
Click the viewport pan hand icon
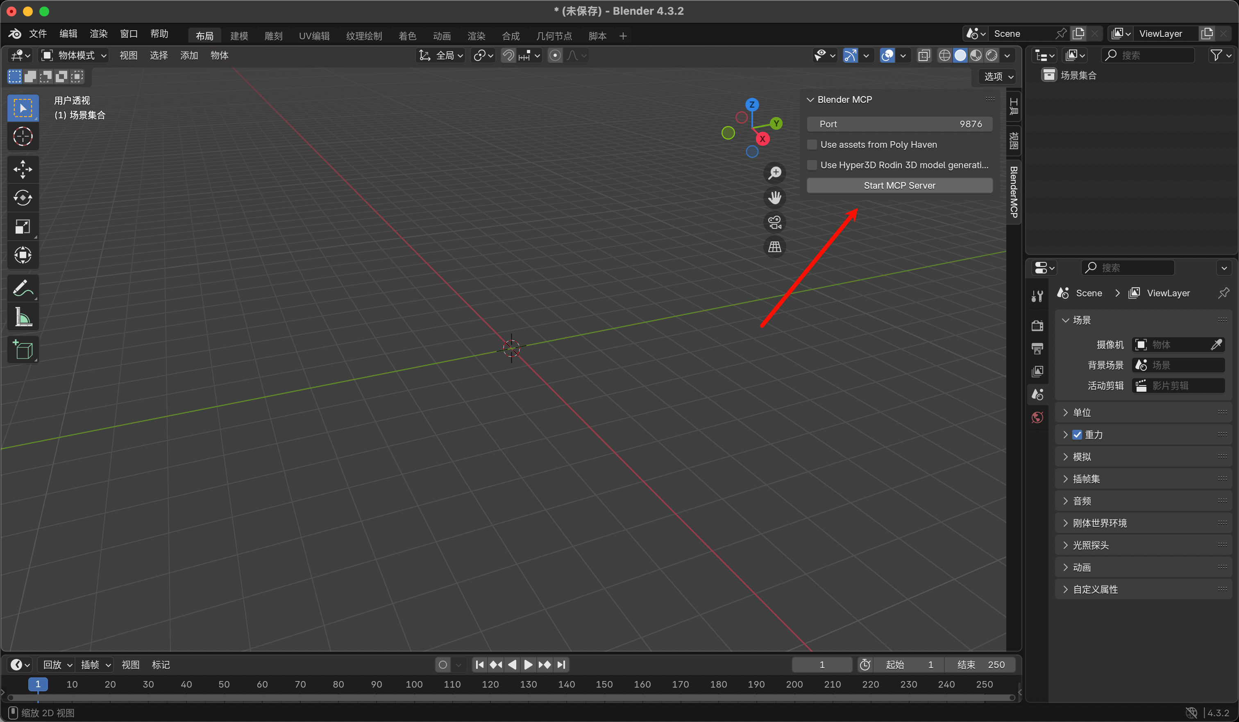pyautogui.click(x=775, y=197)
